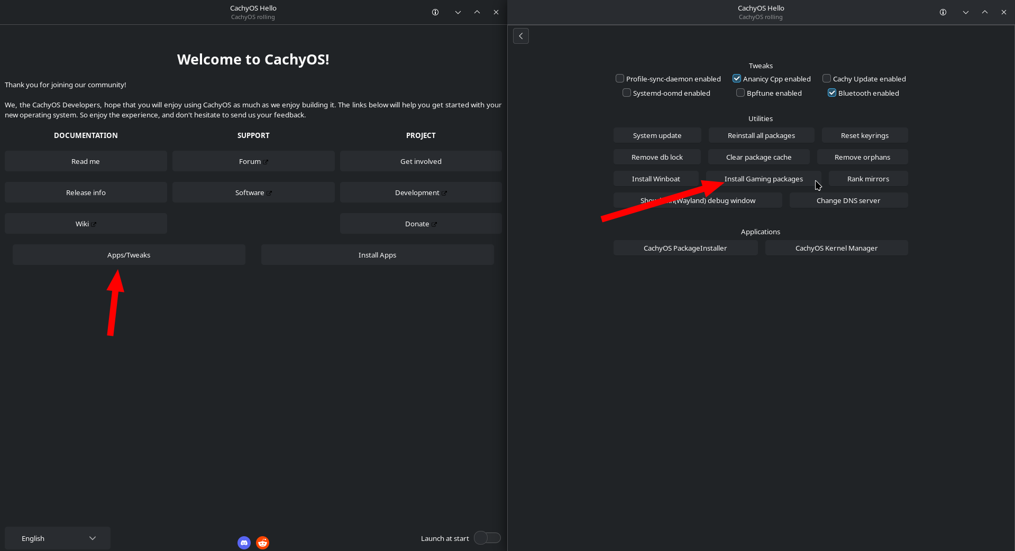
Task: Open the Forum external link
Action: (x=253, y=161)
